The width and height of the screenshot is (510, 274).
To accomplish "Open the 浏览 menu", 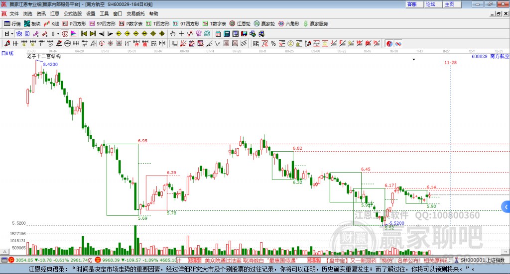I will point(28,13).
